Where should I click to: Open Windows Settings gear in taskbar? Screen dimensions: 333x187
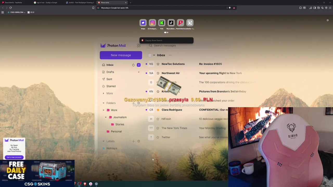(96, 184)
